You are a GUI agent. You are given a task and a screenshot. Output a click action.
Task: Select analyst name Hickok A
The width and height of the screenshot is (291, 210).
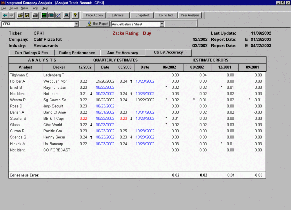tap(18, 144)
